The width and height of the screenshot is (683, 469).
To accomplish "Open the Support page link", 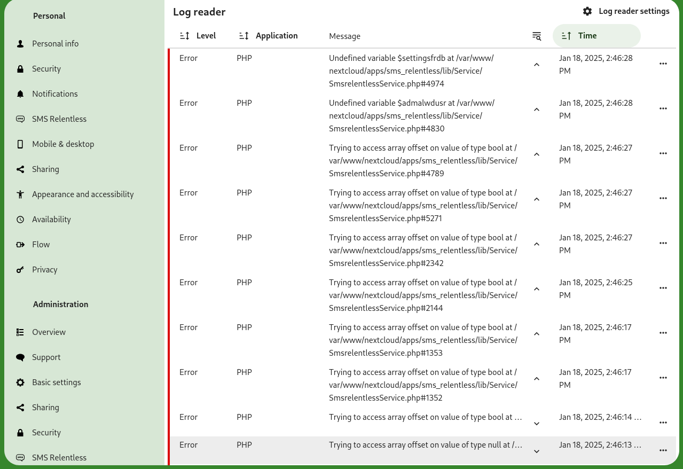I will point(46,357).
